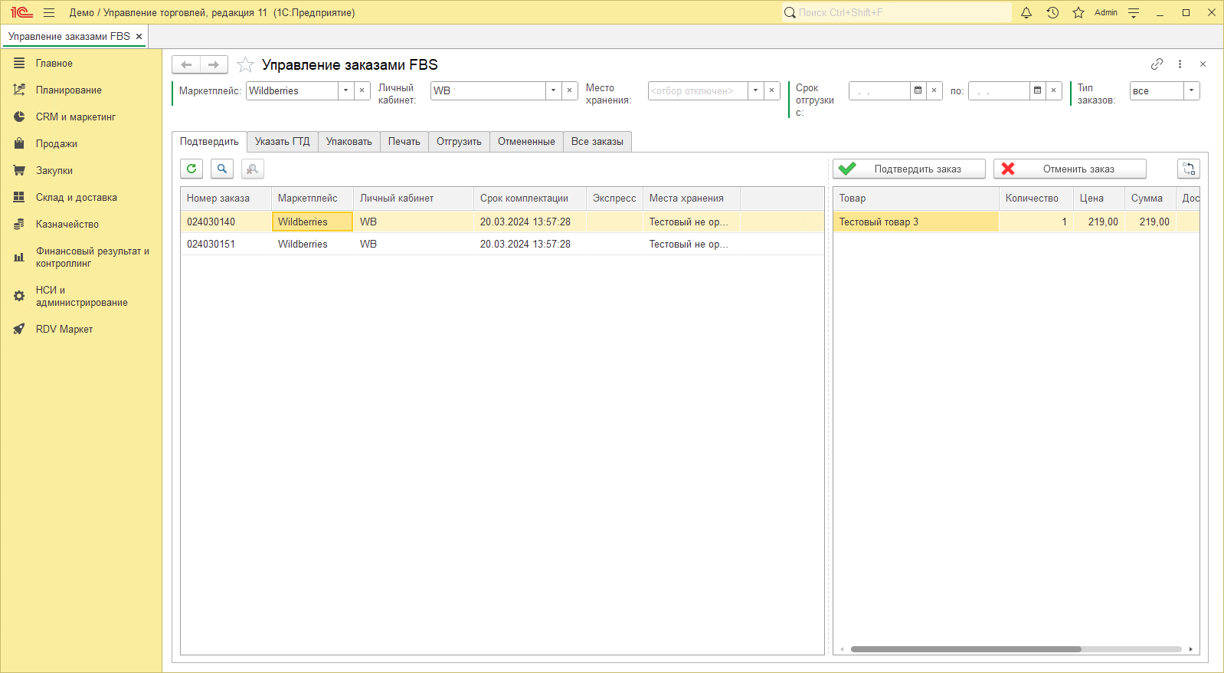The image size is (1224, 673).
Task: Open Склад и доставка section
Action: point(81,197)
